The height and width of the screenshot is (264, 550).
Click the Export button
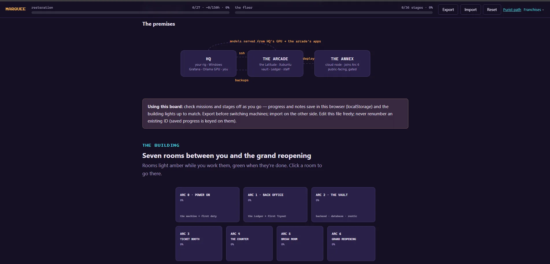coord(448,10)
